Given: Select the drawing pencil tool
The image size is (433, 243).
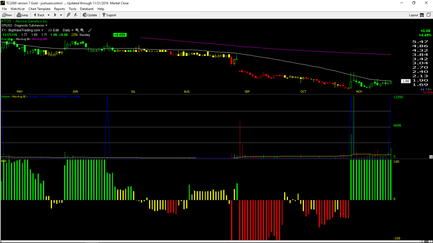Looking at the screenshot, I should click(90, 30).
